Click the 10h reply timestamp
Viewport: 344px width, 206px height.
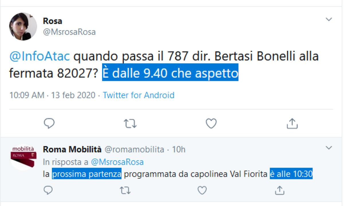[x=179, y=149]
